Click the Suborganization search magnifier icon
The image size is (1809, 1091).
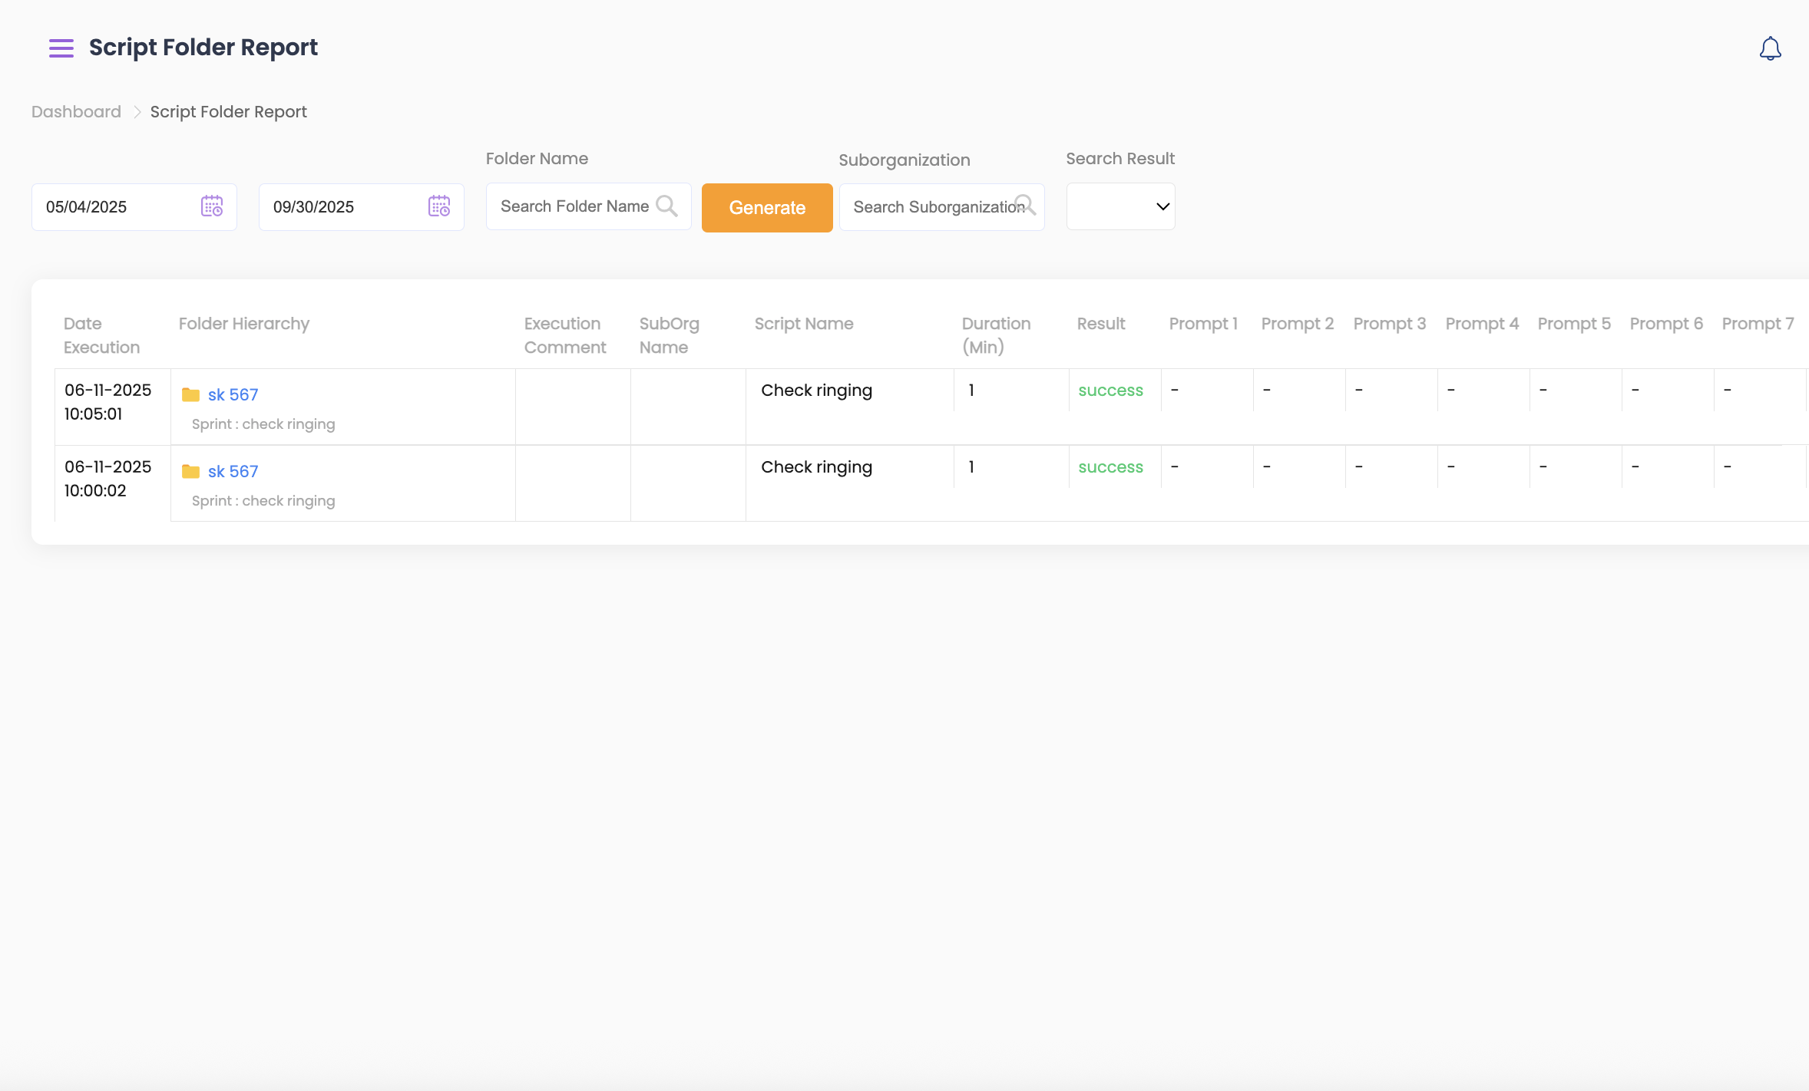(1026, 206)
